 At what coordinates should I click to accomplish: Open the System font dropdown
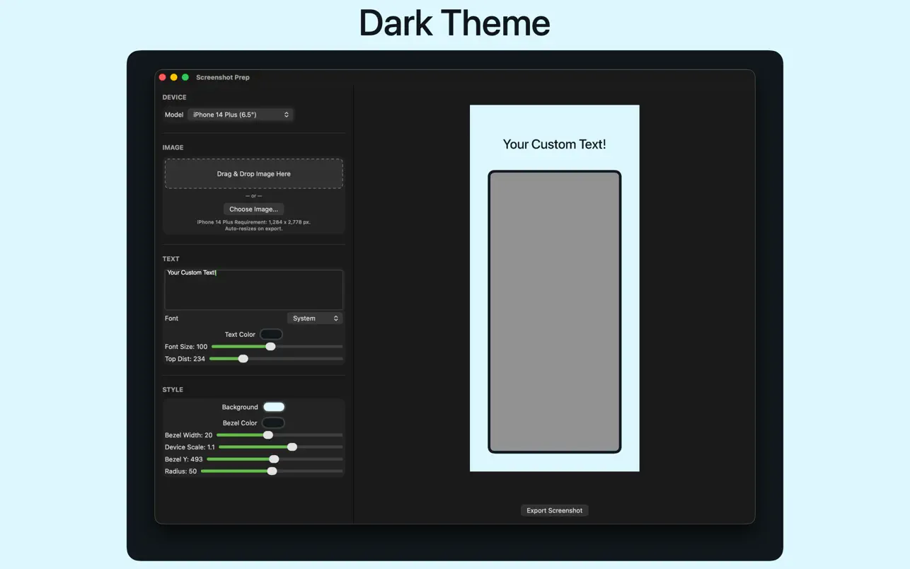pyautogui.click(x=315, y=318)
